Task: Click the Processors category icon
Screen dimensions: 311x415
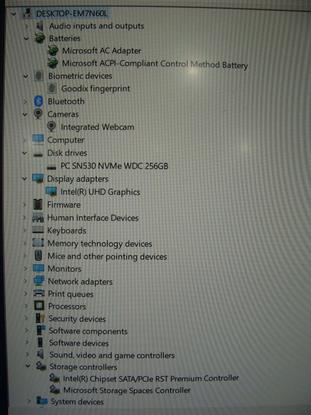Action: (x=39, y=306)
